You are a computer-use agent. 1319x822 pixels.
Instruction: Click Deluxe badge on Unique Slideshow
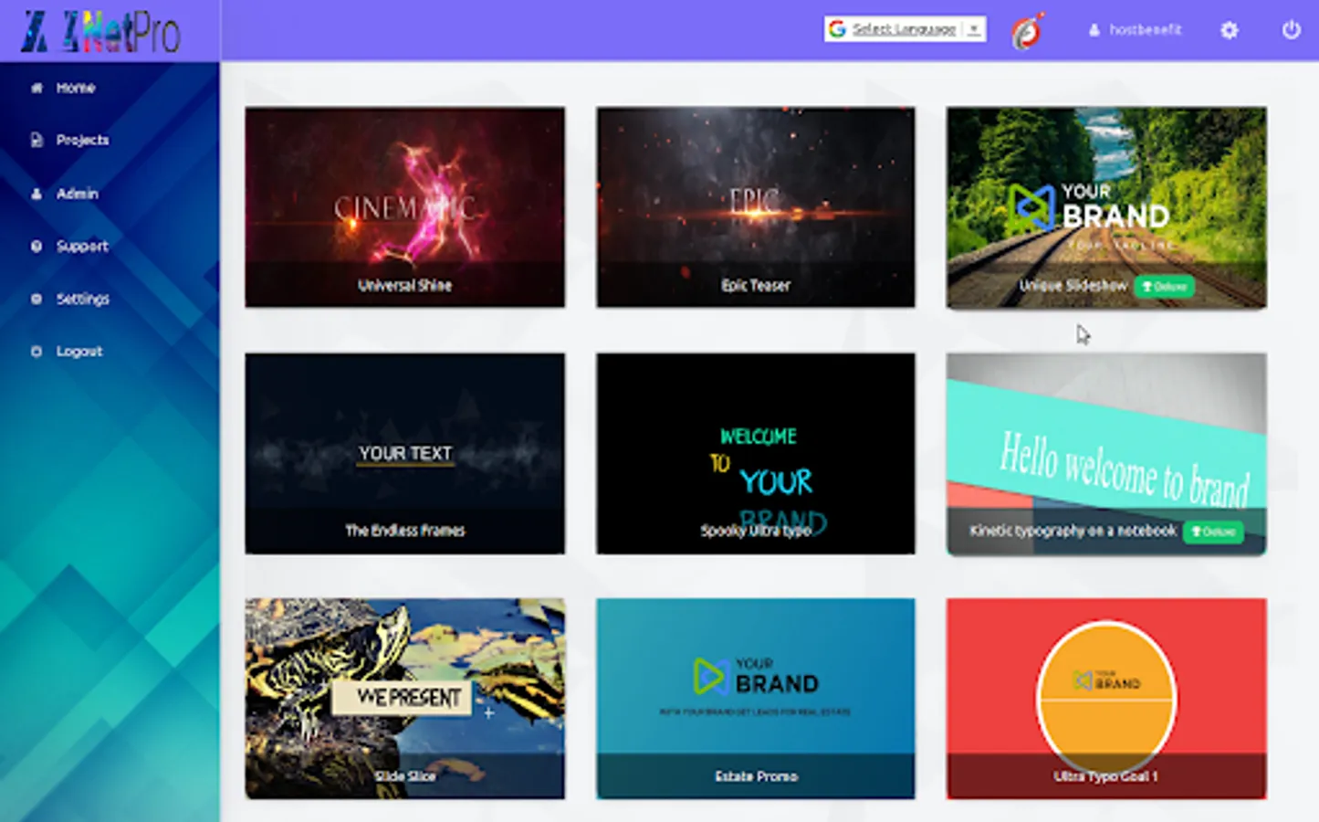[x=1164, y=287]
